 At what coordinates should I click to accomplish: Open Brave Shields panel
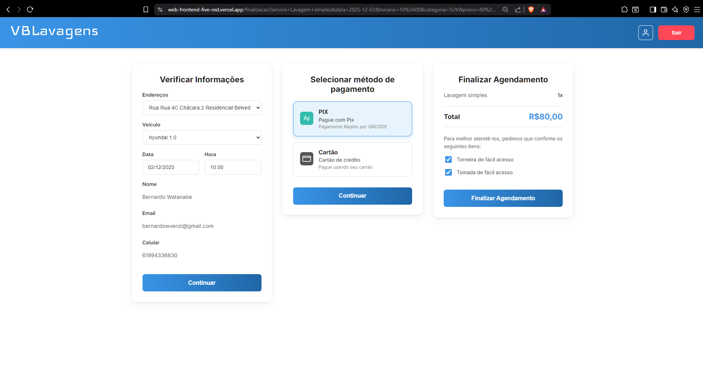531,9
